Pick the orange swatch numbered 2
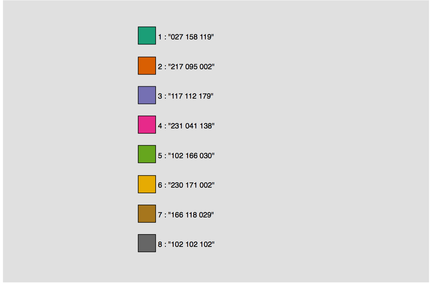 (x=147, y=66)
